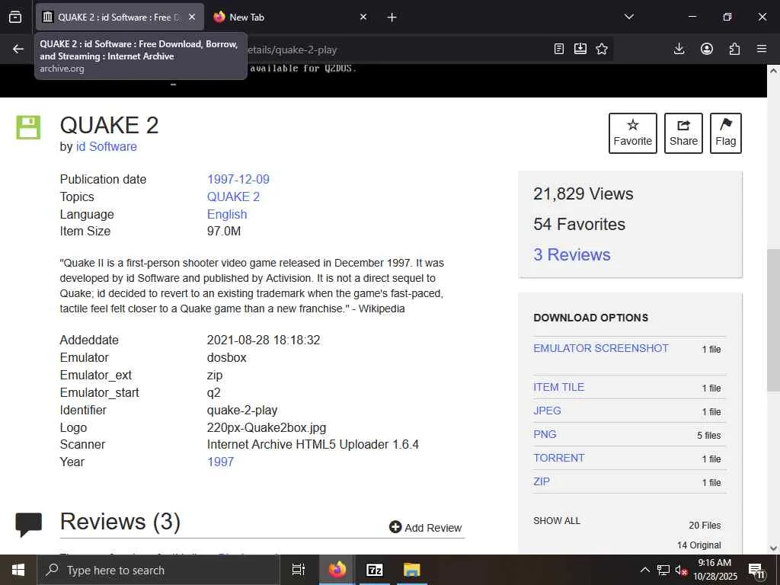This screenshot has width=780, height=585.
Task: Close the New Tab tab
Action: pyautogui.click(x=363, y=17)
